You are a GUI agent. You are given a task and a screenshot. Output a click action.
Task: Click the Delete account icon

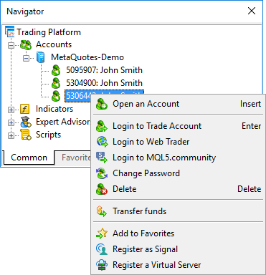click(102, 189)
